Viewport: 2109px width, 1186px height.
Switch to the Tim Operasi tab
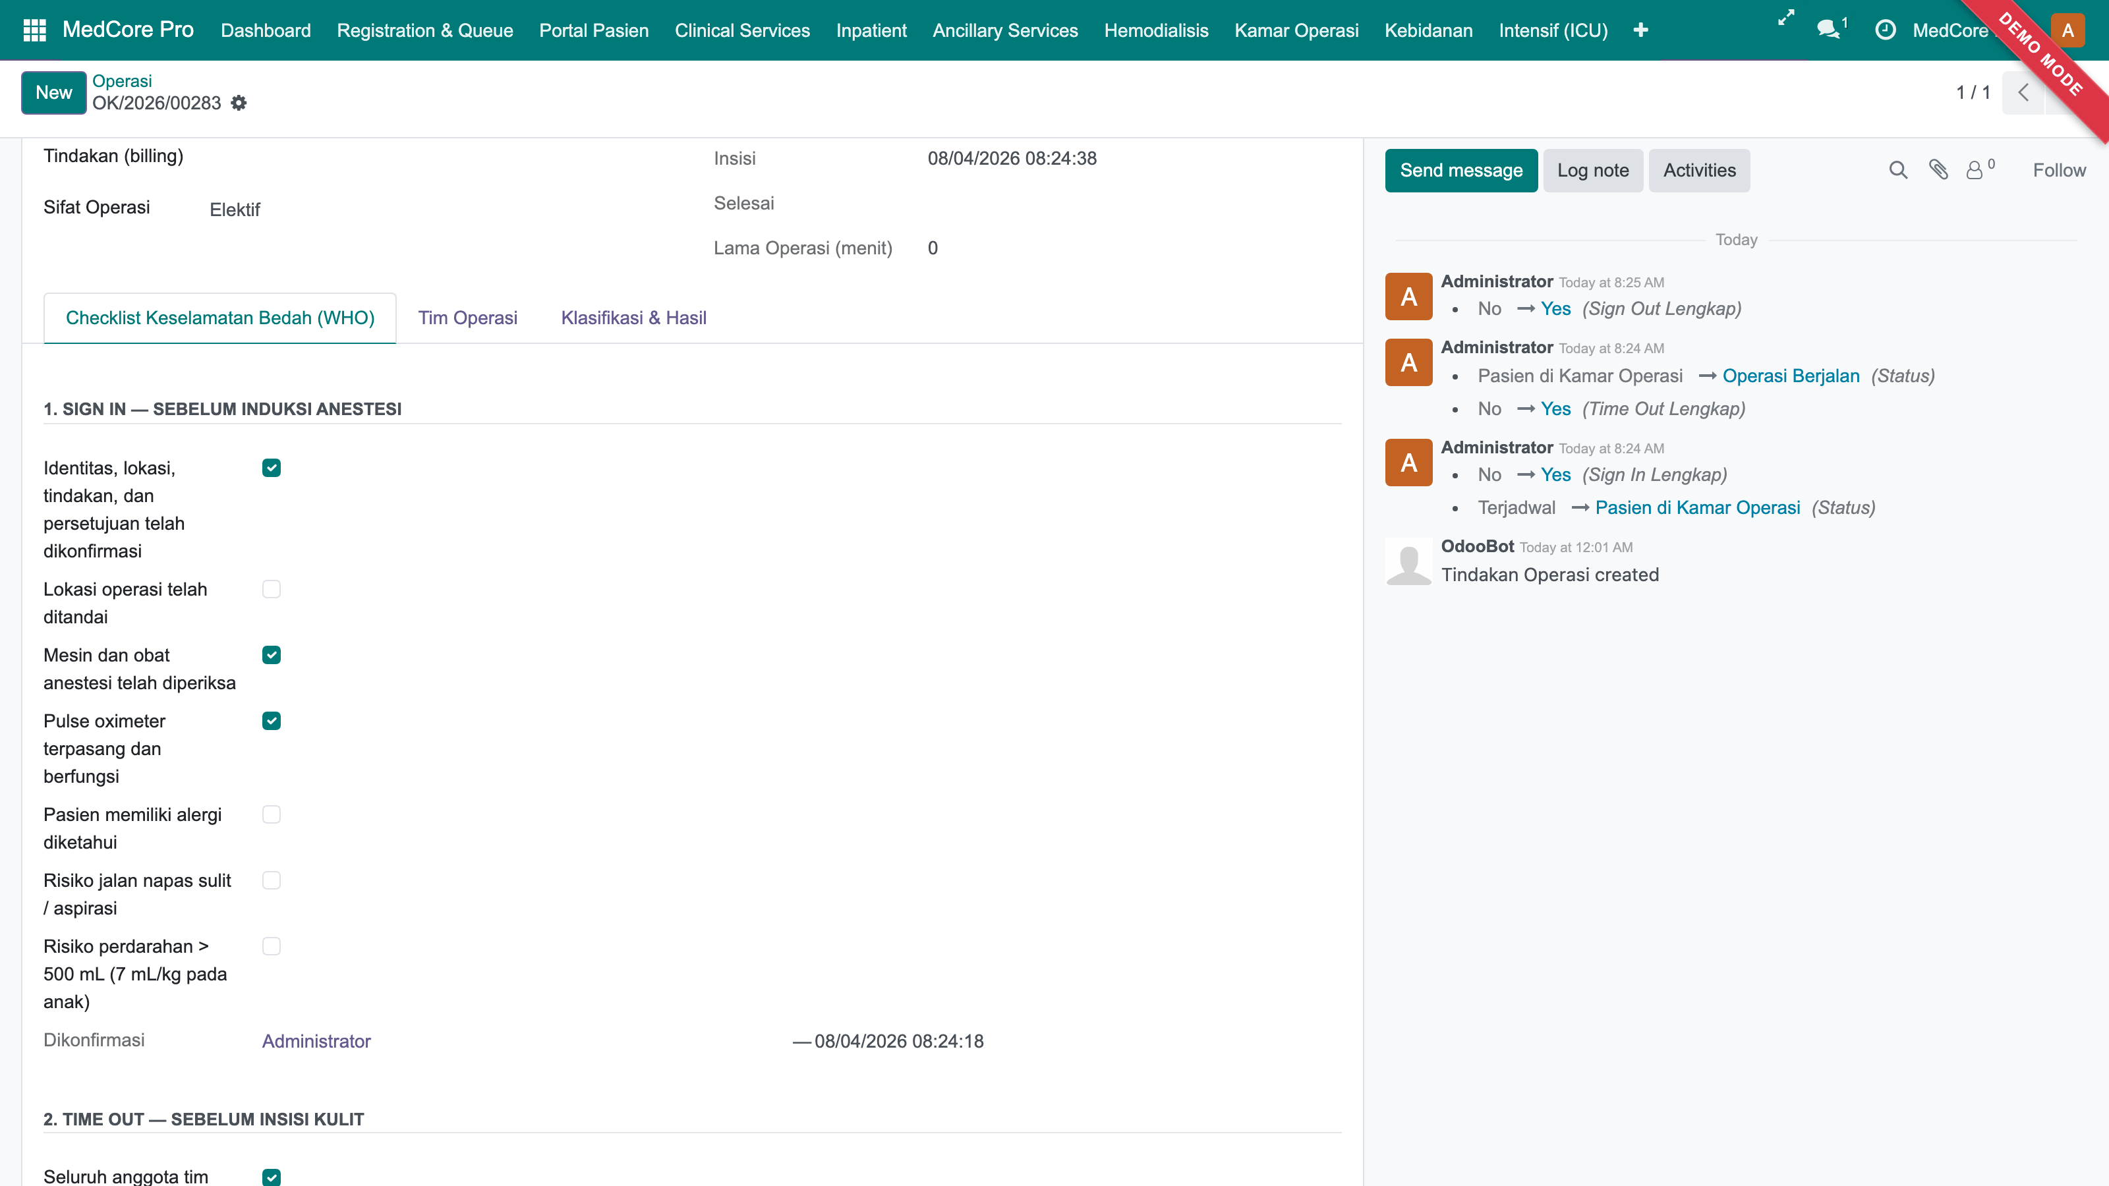(x=467, y=318)
